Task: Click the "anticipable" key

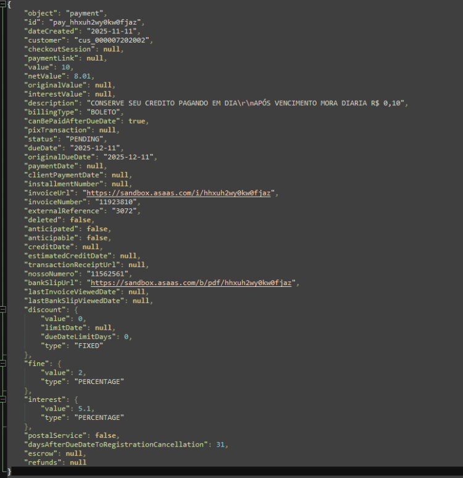Action: coord(51,238)
